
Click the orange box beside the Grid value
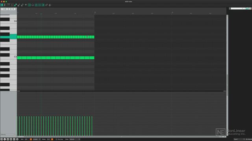coord(31,139)
